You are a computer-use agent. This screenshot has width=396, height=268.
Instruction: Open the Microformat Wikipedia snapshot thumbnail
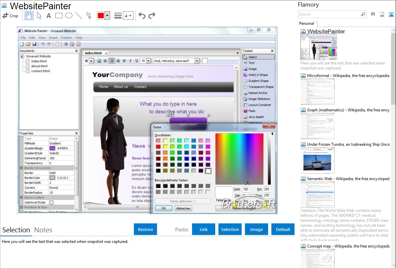[x=317, y=92]
